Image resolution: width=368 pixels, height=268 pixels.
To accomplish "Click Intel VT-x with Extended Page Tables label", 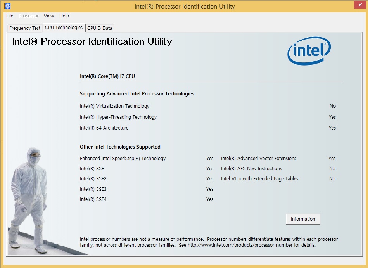I will pos(259,178).
